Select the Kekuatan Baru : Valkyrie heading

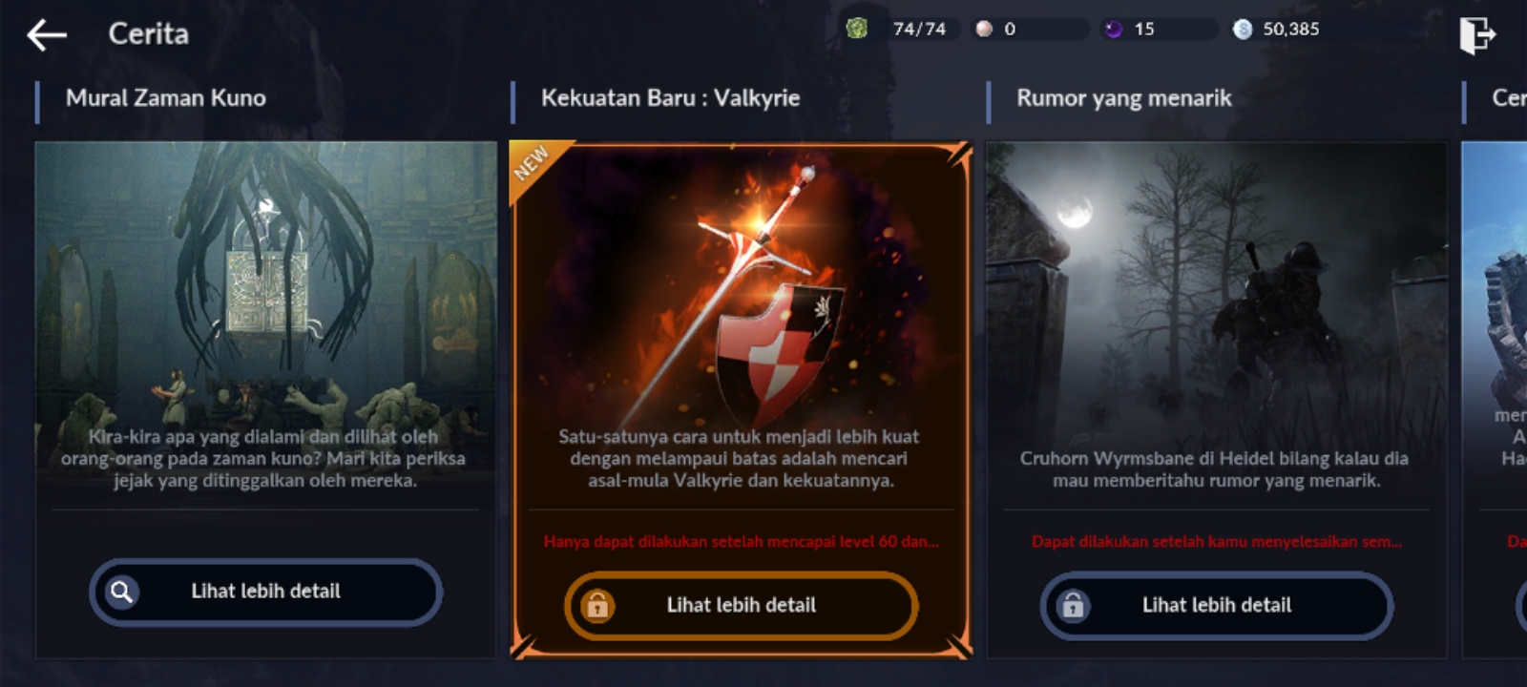tap(670, 98)
